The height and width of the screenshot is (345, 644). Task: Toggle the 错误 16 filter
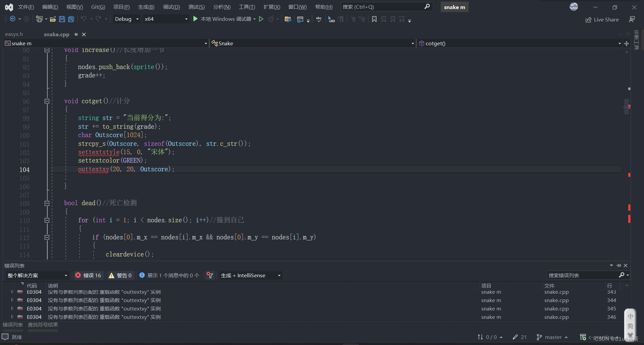pos(89,275)
